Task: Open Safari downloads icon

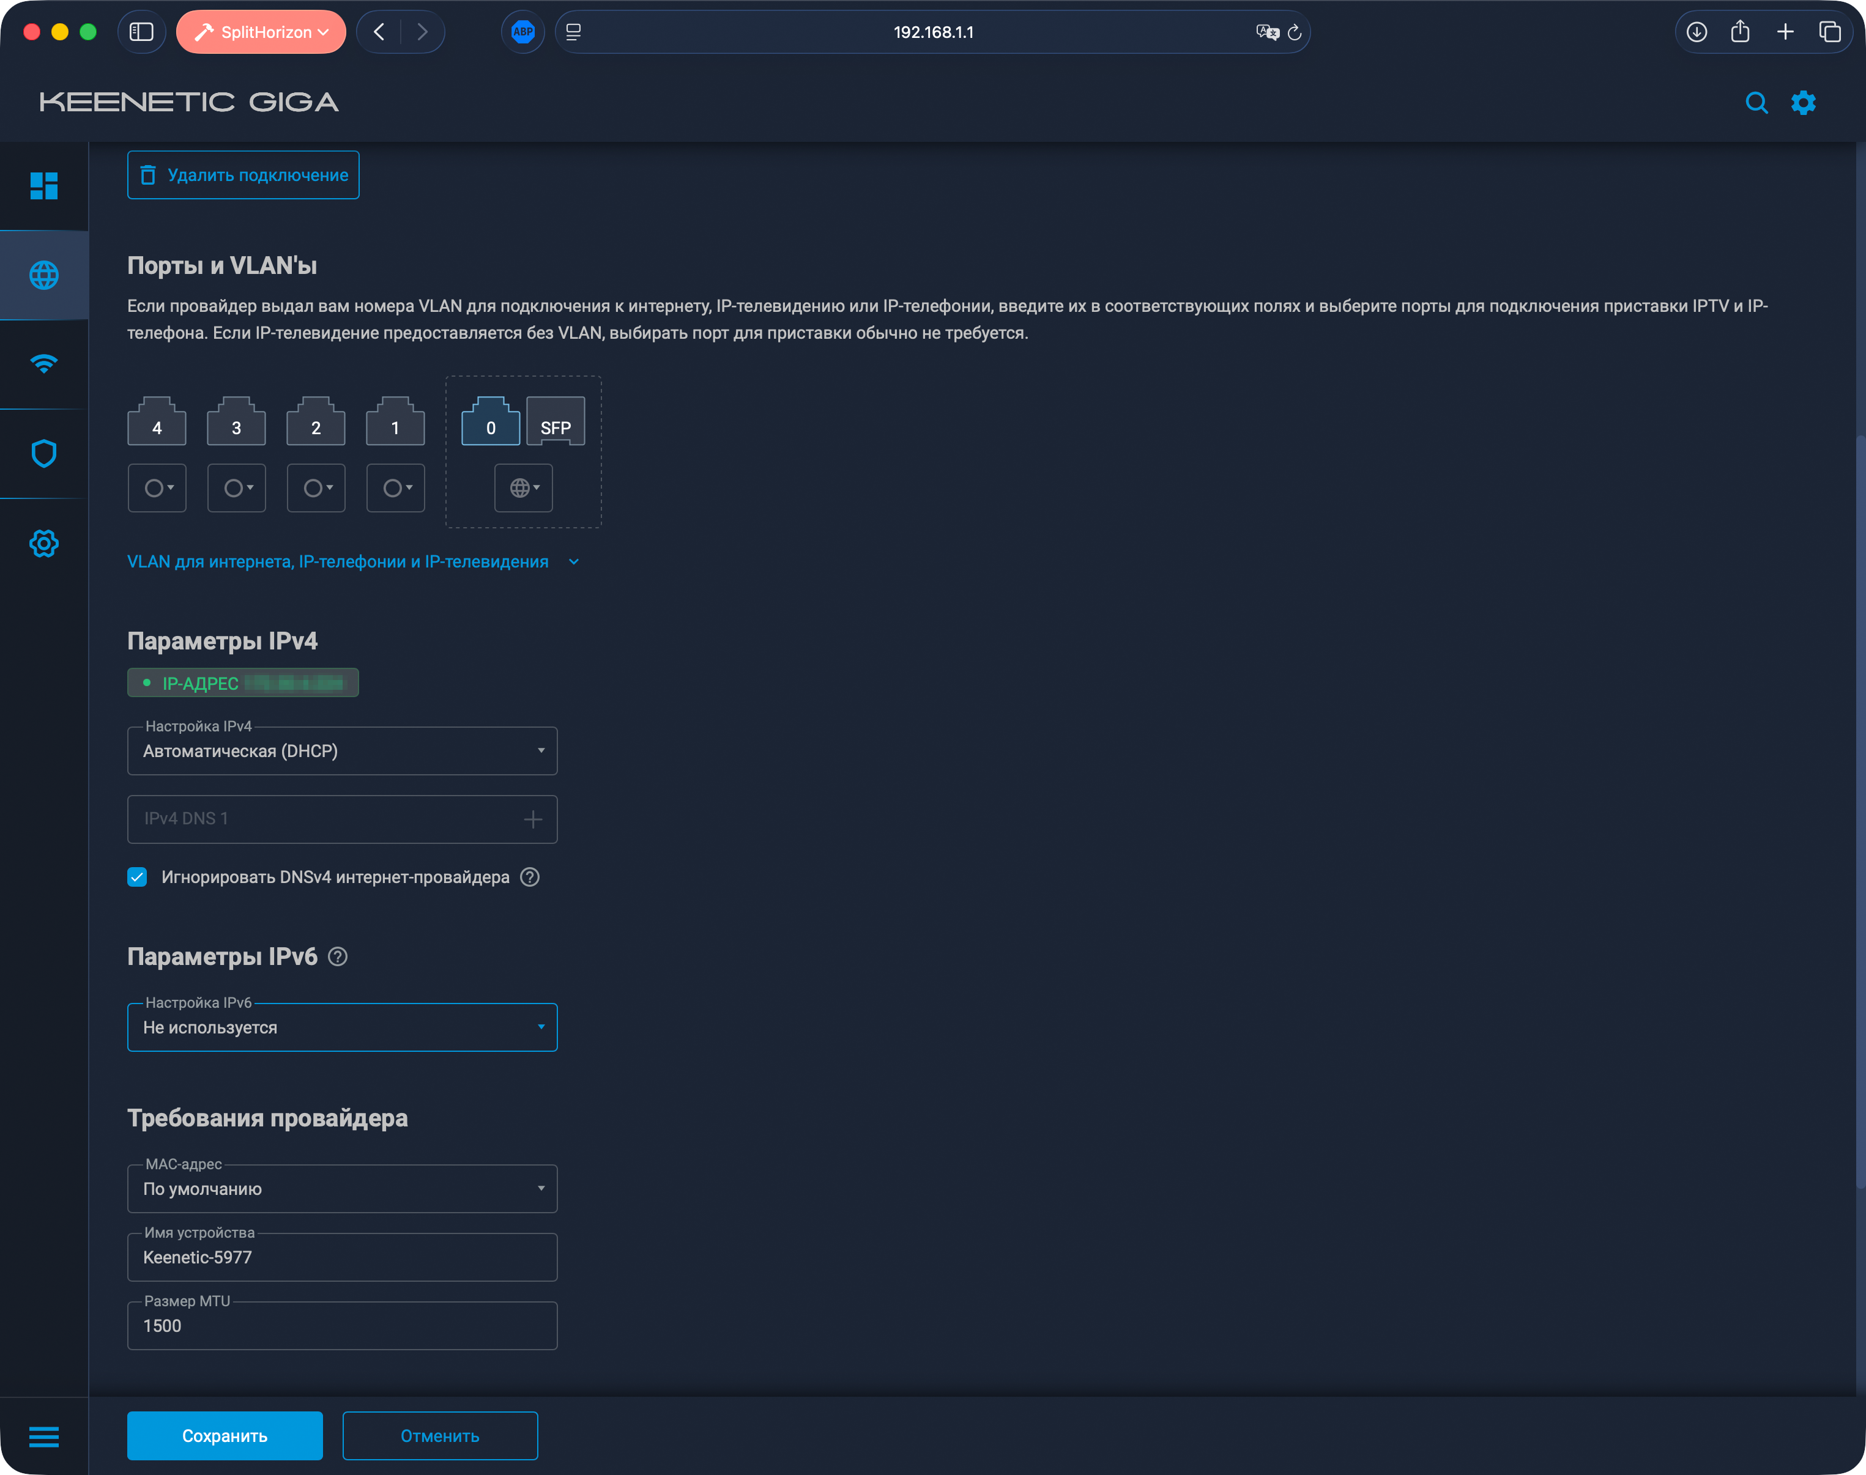Action: click(1697, 32)
